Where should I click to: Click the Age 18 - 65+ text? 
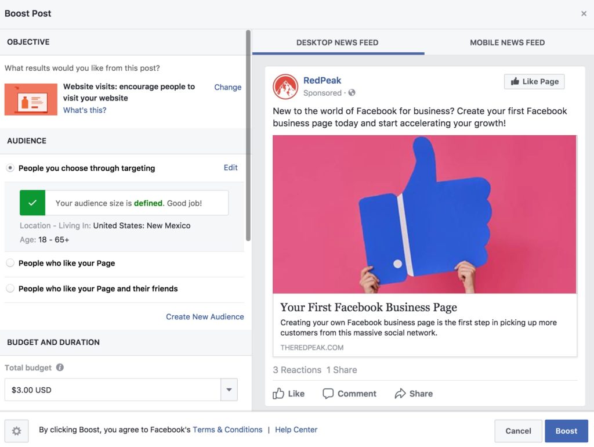pyautogui.click(x=44, y=240)
